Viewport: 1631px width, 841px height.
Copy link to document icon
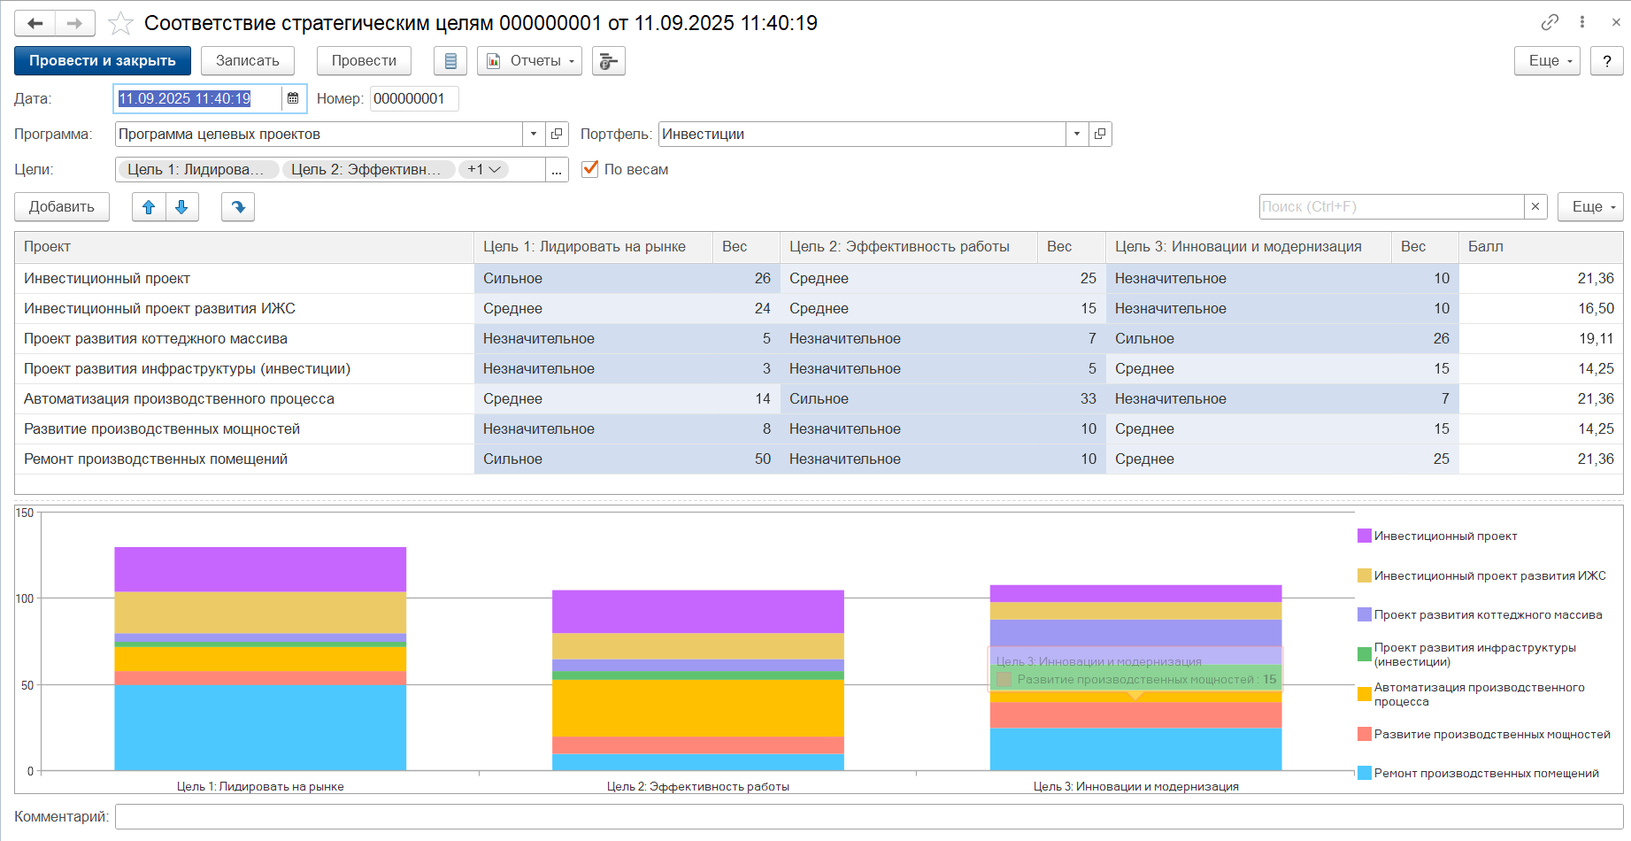(1550, 22)
